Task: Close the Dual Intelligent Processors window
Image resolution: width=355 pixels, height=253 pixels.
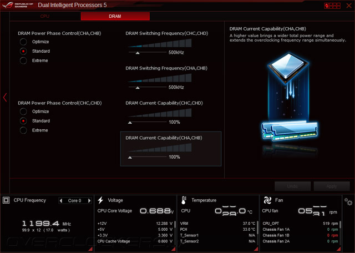Action: (x=349, y=6)
